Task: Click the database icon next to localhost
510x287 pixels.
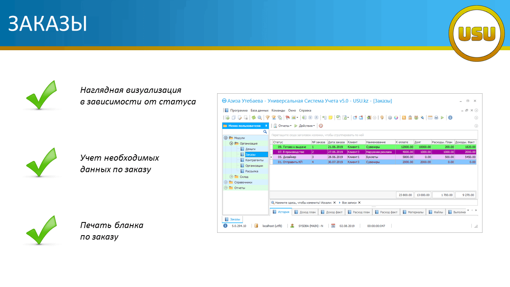Action: tap(257, 226)
